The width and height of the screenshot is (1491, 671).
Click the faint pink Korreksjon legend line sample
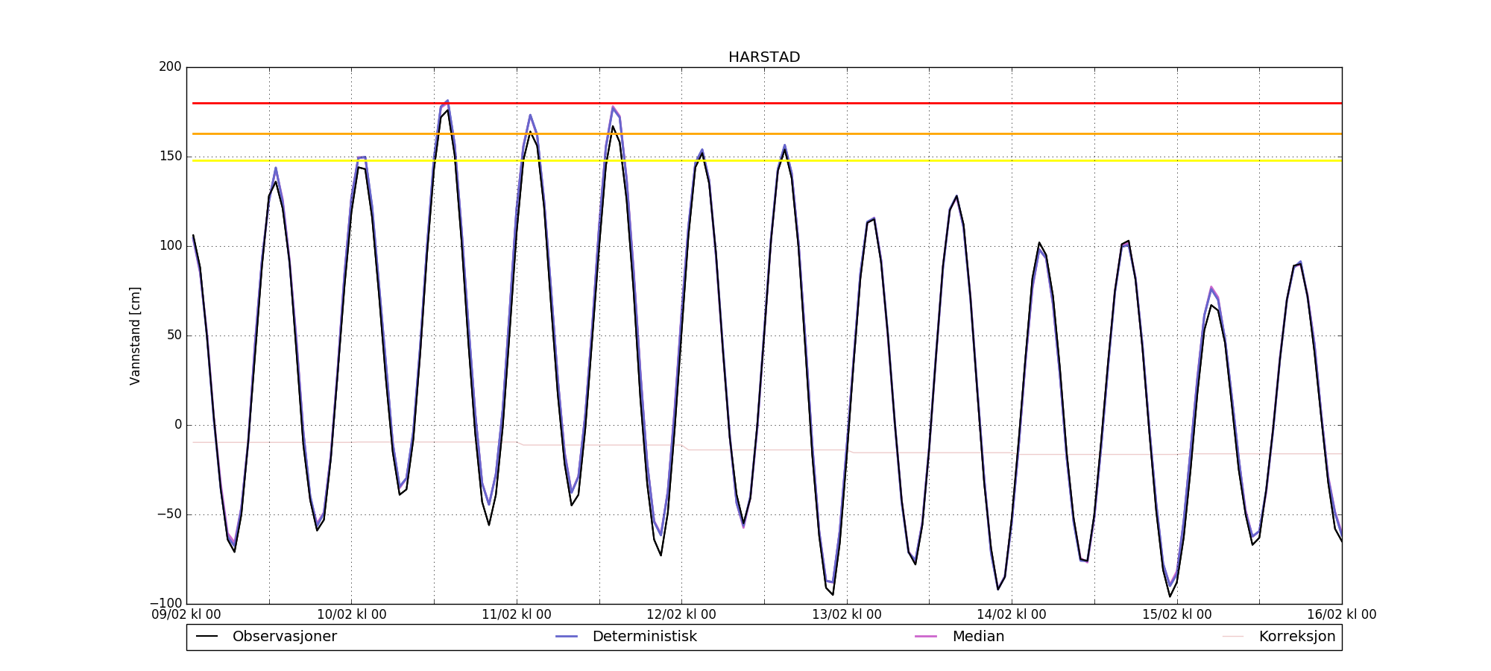pyautogui.click(x=1233, y=637)
